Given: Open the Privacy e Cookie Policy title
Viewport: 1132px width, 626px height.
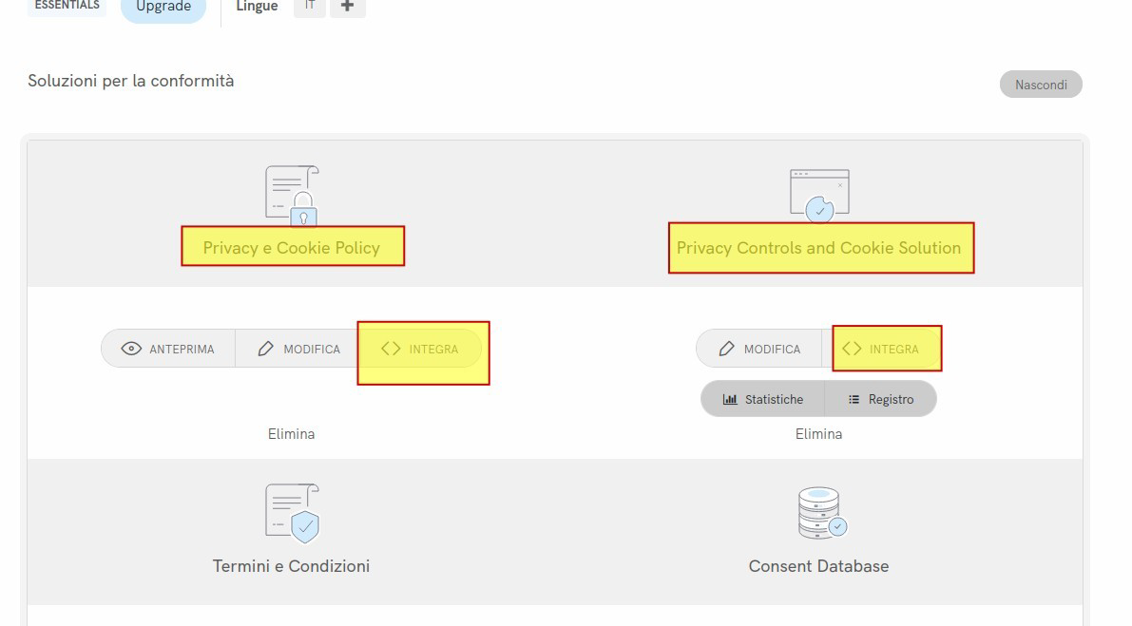Looking at the screenshot, I should 291,248.
